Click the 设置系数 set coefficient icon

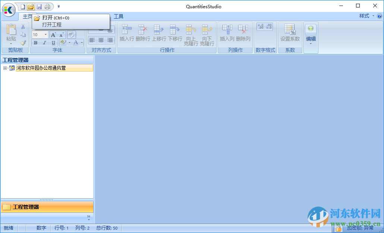pyautogui.click(x=290, y=29)
